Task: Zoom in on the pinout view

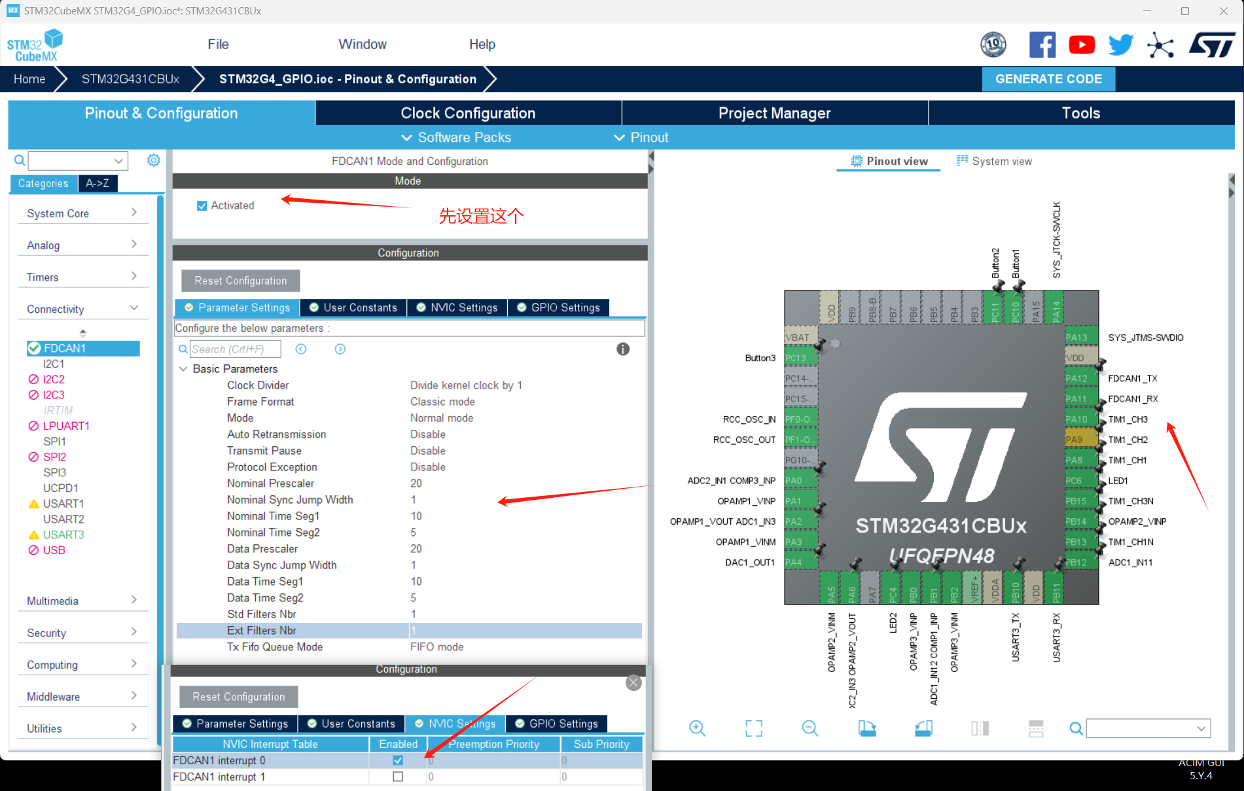Action: click(697, 728)
